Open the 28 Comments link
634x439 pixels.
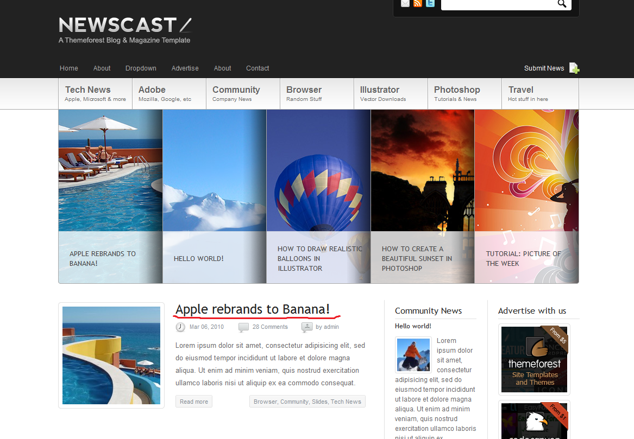point(270,327)
